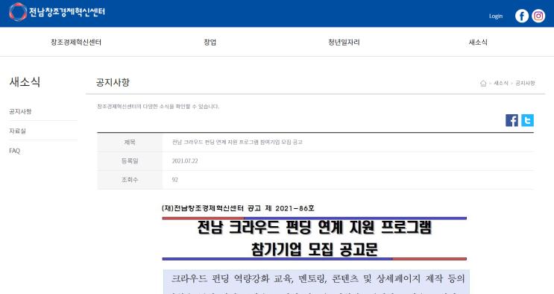Click the 등록일 row label
This screenshot has width=554, height=294.
(130, 161)
